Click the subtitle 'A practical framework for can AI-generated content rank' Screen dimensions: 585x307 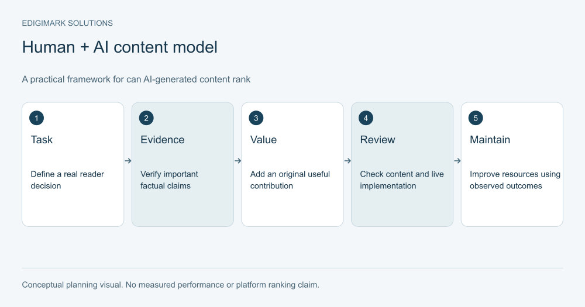136,80
